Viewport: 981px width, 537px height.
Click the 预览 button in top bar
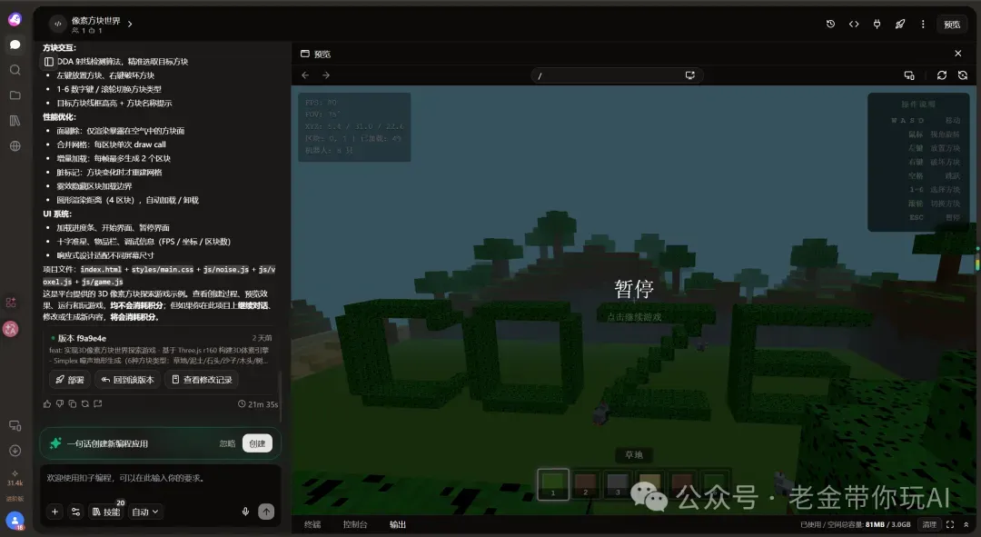pyautogui.click(x=952, y=24)
